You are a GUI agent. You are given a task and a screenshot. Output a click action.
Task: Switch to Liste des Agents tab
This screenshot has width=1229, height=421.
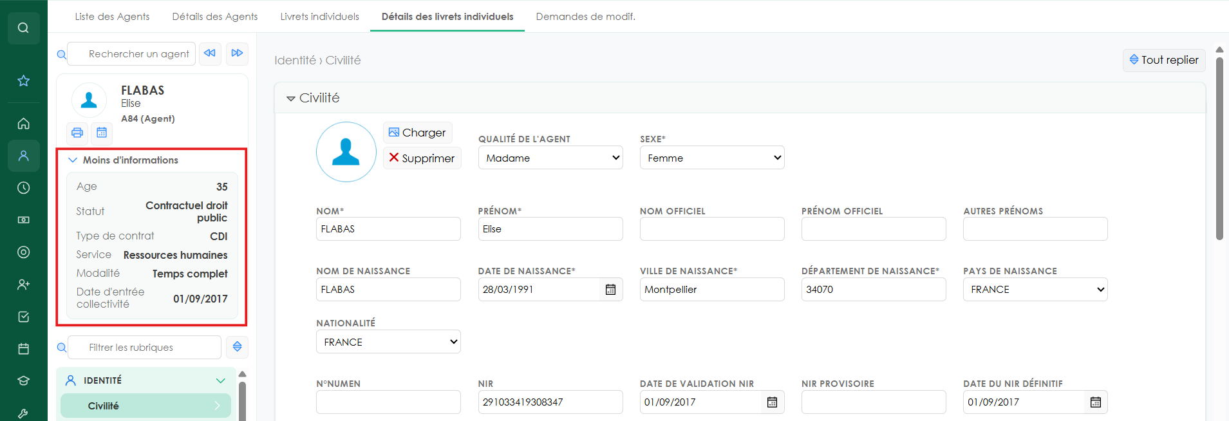coord(112,17)
